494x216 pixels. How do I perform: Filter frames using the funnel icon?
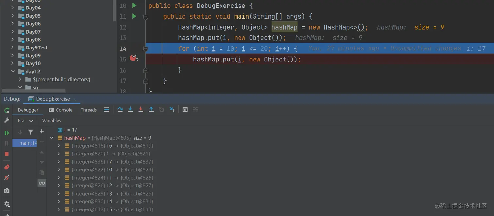tap(31, 132)
